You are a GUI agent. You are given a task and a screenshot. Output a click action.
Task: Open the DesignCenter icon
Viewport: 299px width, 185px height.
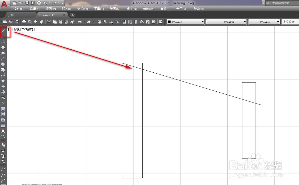pyautogui.click(x=130, y=22)
